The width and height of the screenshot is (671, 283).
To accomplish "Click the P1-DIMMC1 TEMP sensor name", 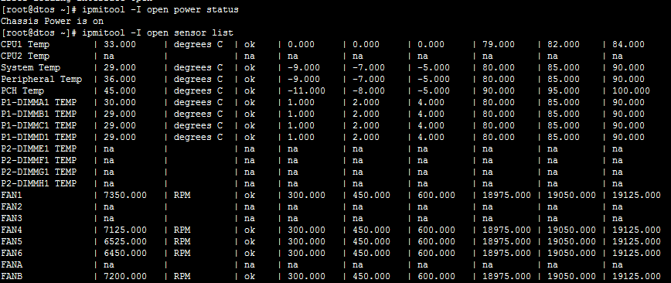I will [39, 125].
